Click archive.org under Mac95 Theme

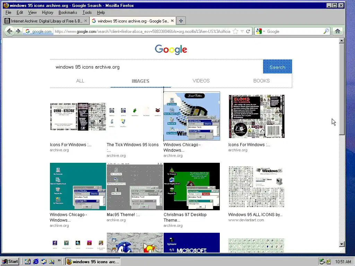tap(116, 220)
